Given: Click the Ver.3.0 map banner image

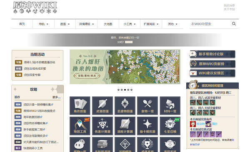Looking at the screenshot, I should tap(125, 67).
